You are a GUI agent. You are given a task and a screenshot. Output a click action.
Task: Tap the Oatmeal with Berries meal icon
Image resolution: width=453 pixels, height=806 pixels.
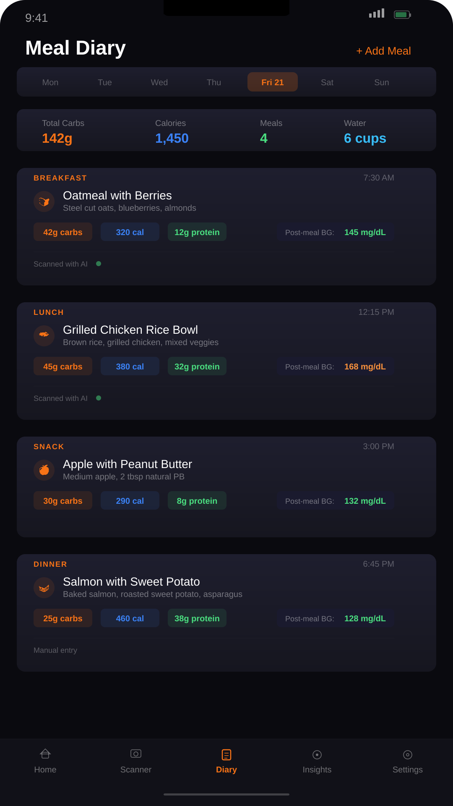[x=44, y=201]
